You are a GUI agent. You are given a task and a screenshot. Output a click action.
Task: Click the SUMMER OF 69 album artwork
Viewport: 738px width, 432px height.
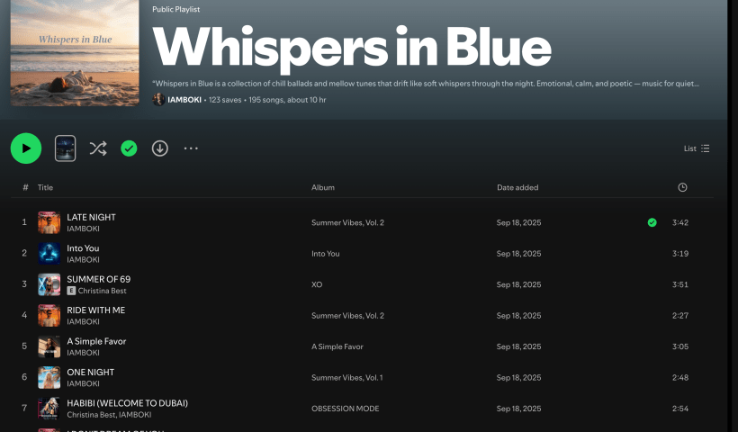click(x=49, y=284)
